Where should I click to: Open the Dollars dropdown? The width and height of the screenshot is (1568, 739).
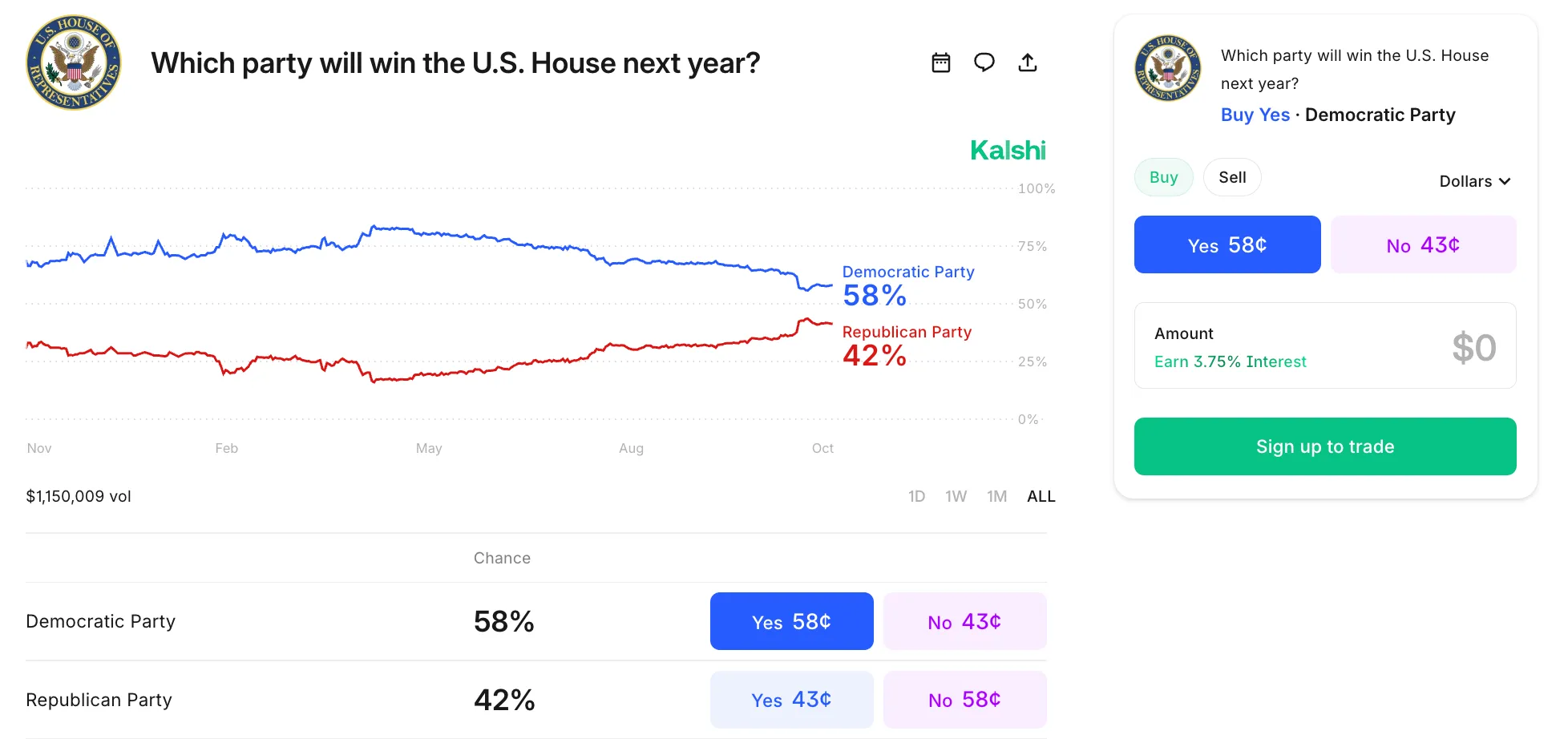coord(1474,181)
